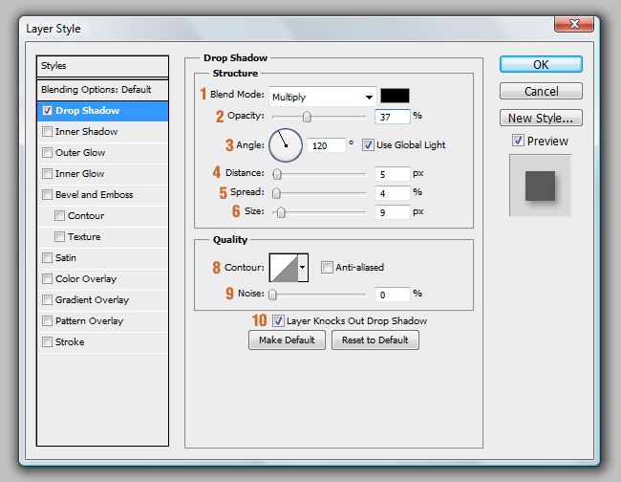Screen dimensions: 621x482
Task: Toggle the Use Global Light checkbox
Action: (368, 145)
